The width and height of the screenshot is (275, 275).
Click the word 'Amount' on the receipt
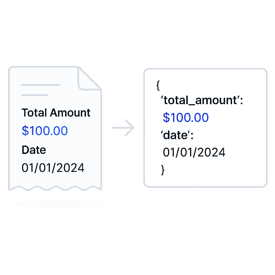70,113
